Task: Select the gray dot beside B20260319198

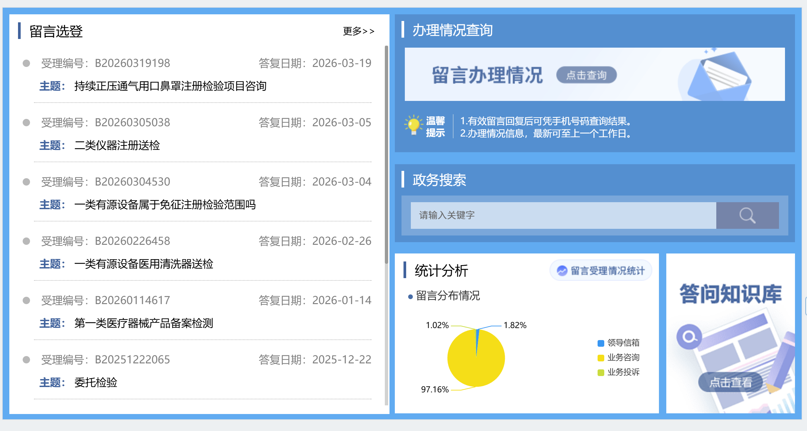Action: pyautogui.click(x=26, y=63)
